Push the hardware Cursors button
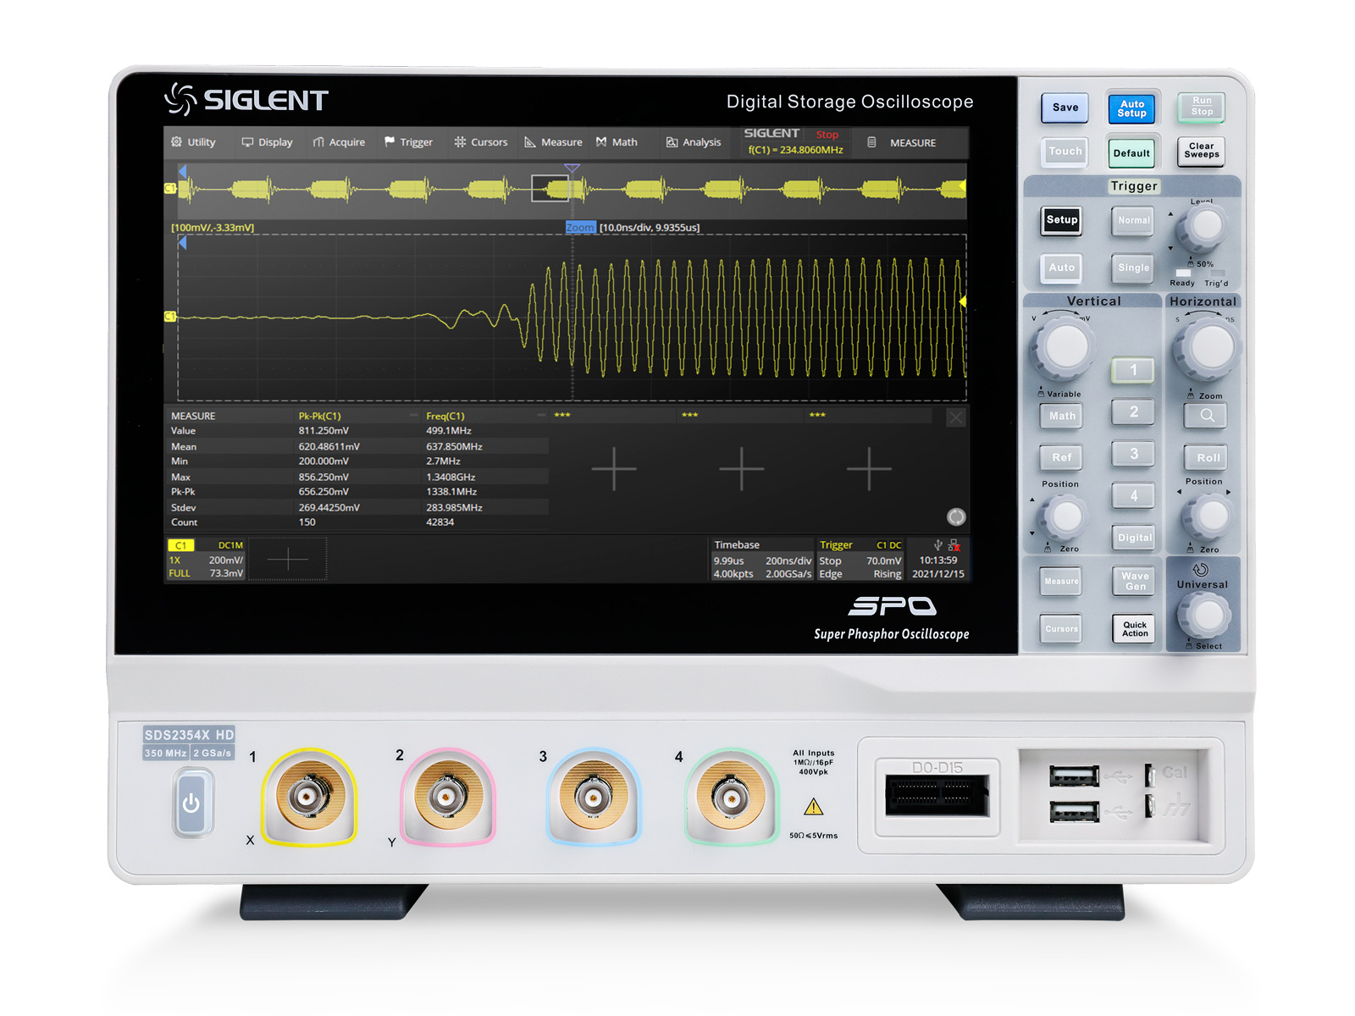Viewport: 1355px width, 1016px height. point(1061,629)
